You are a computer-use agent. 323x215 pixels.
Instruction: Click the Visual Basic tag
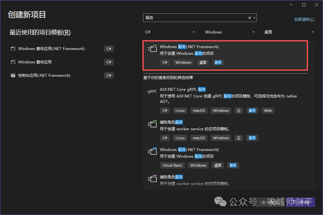click(172, 165)
